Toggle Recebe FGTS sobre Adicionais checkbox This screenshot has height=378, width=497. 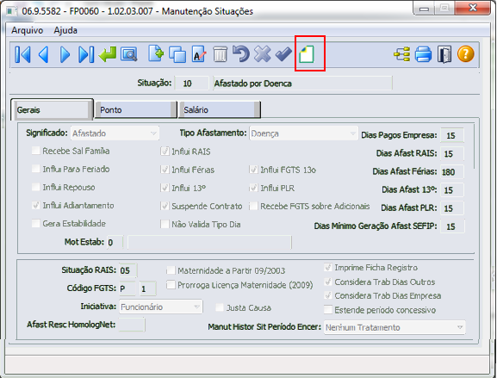click(253, 206)
